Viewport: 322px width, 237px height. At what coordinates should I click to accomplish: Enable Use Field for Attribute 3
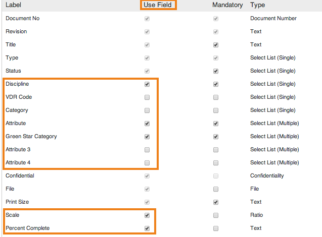(147, 150)
